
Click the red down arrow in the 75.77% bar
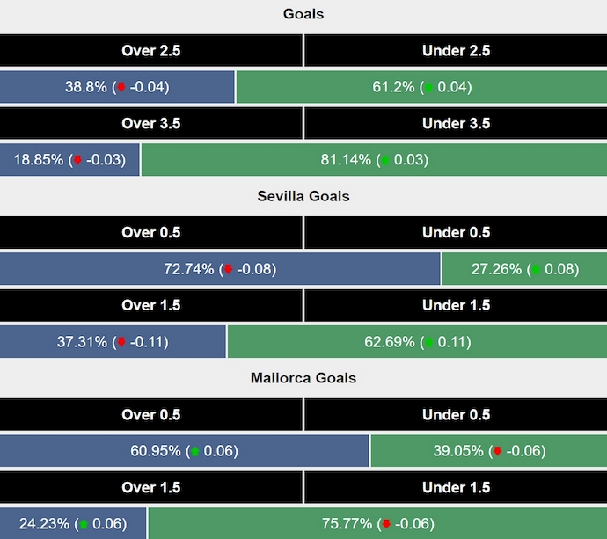[384, 524]
